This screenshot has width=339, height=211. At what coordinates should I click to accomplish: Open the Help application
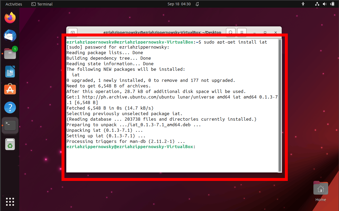(10, 107)
